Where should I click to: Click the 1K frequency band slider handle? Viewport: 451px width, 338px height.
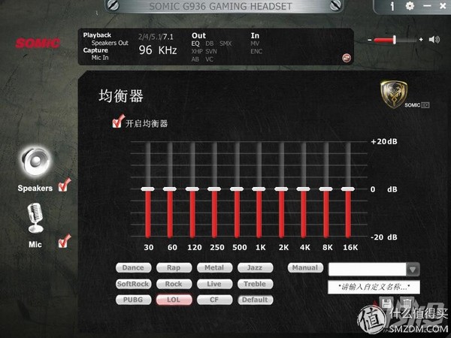coord(259,189)
